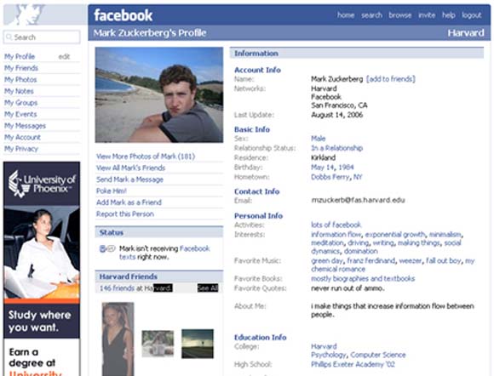Click Dobbs Ferry, NY hometown link

click(336, 177)
